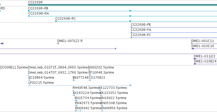The height and width of the screenshot is (112, 217).
Task: Select the RH49548.3prime label
Action: 86,88
